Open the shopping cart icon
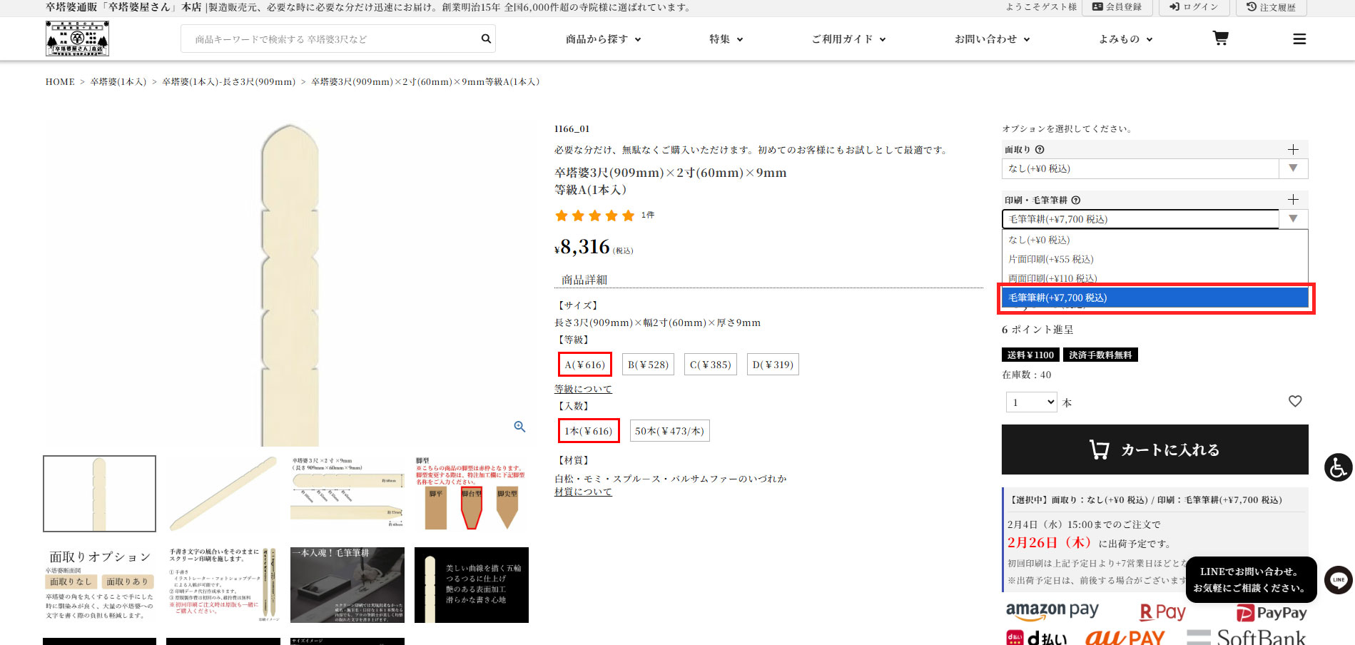 [x=1220, y=39]
